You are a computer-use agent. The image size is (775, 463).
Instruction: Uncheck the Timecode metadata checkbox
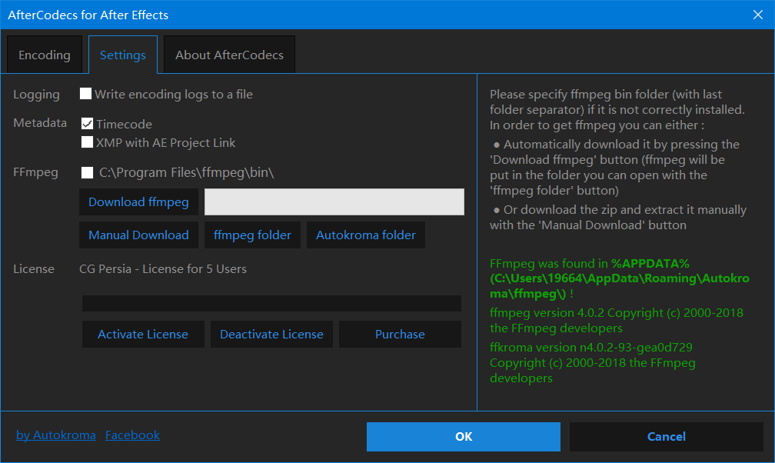(x=87, y=124)
